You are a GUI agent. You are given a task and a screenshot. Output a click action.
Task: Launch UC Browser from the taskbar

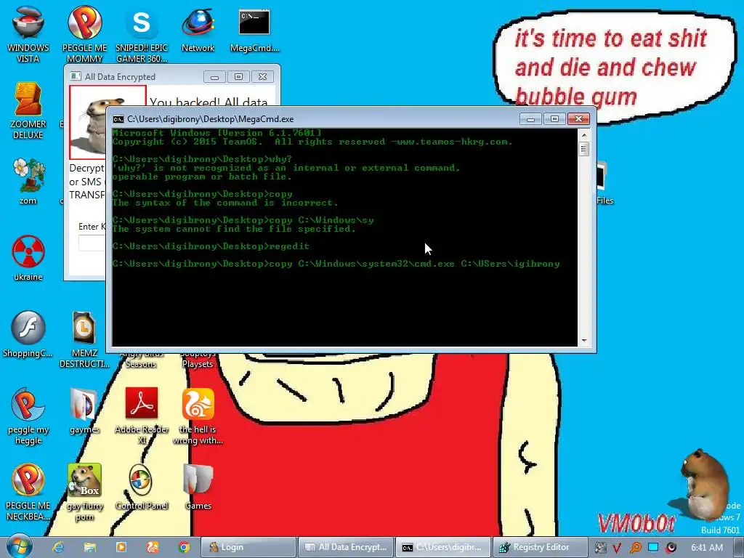[153, 547]
